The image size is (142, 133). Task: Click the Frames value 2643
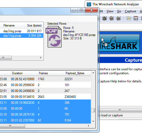pos(41,97)
